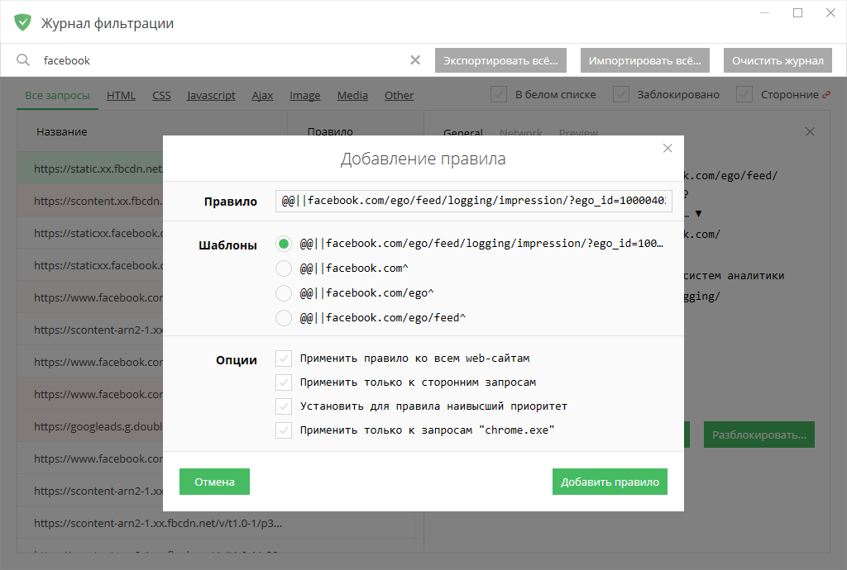The height and width of the screenshot is (570, 847).
Task: Edit the Правило rule text field
Action: click(473, 201)
